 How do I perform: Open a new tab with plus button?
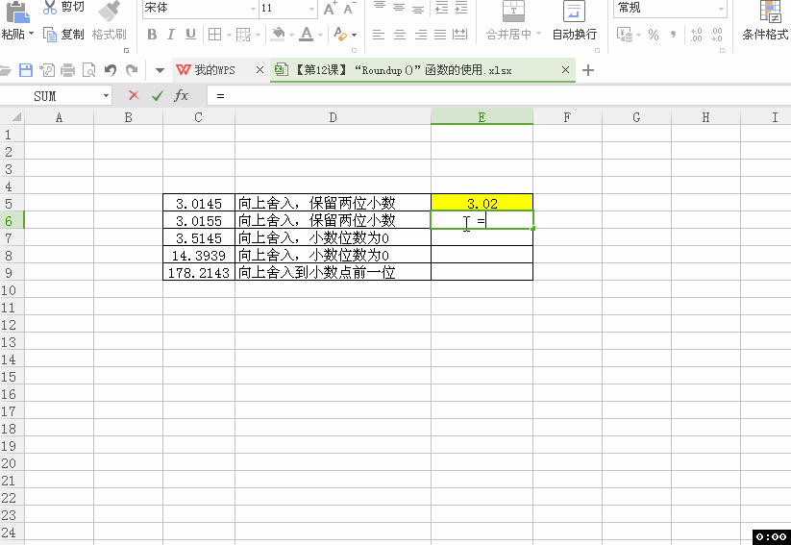587,70
